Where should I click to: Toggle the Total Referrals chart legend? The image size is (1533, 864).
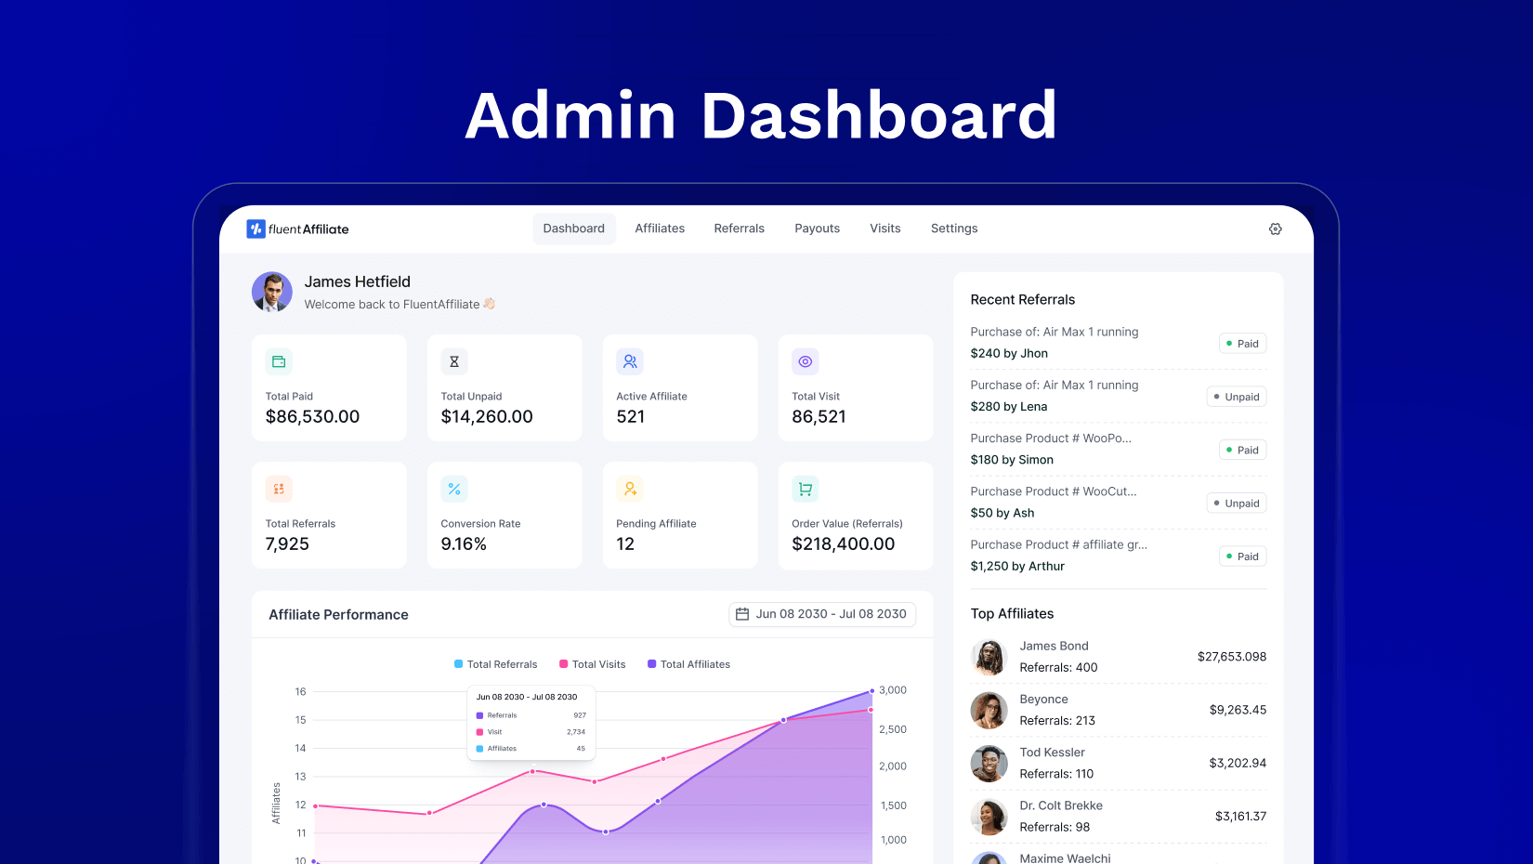pos(495,664)
